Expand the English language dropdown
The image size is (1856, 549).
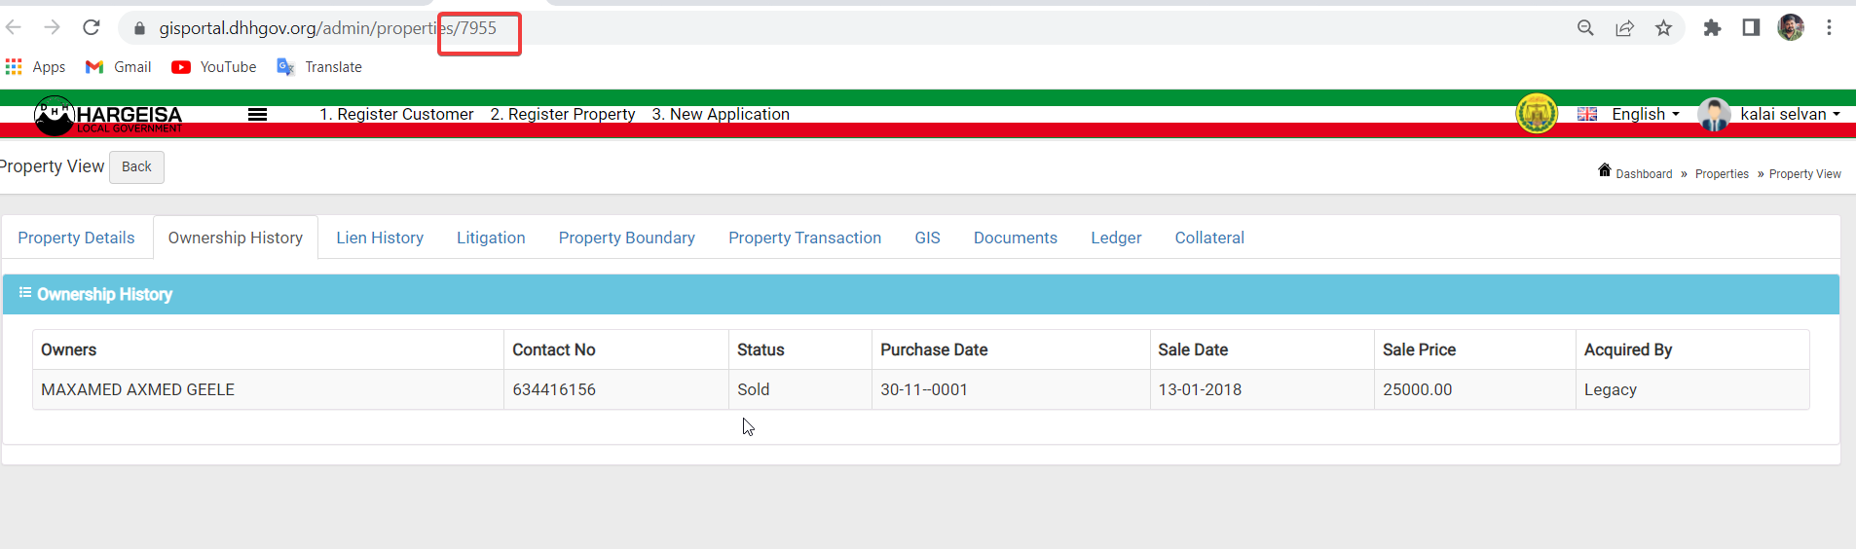pos(1628,114)
